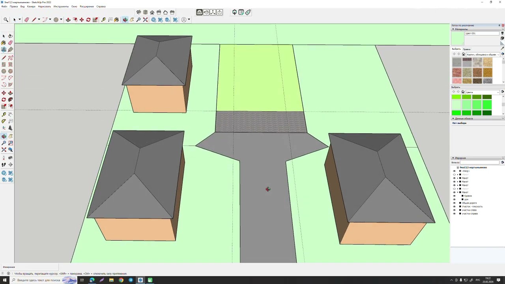Select the участки справа outliner row
This screenshot has height=284, width=505.
470,214
